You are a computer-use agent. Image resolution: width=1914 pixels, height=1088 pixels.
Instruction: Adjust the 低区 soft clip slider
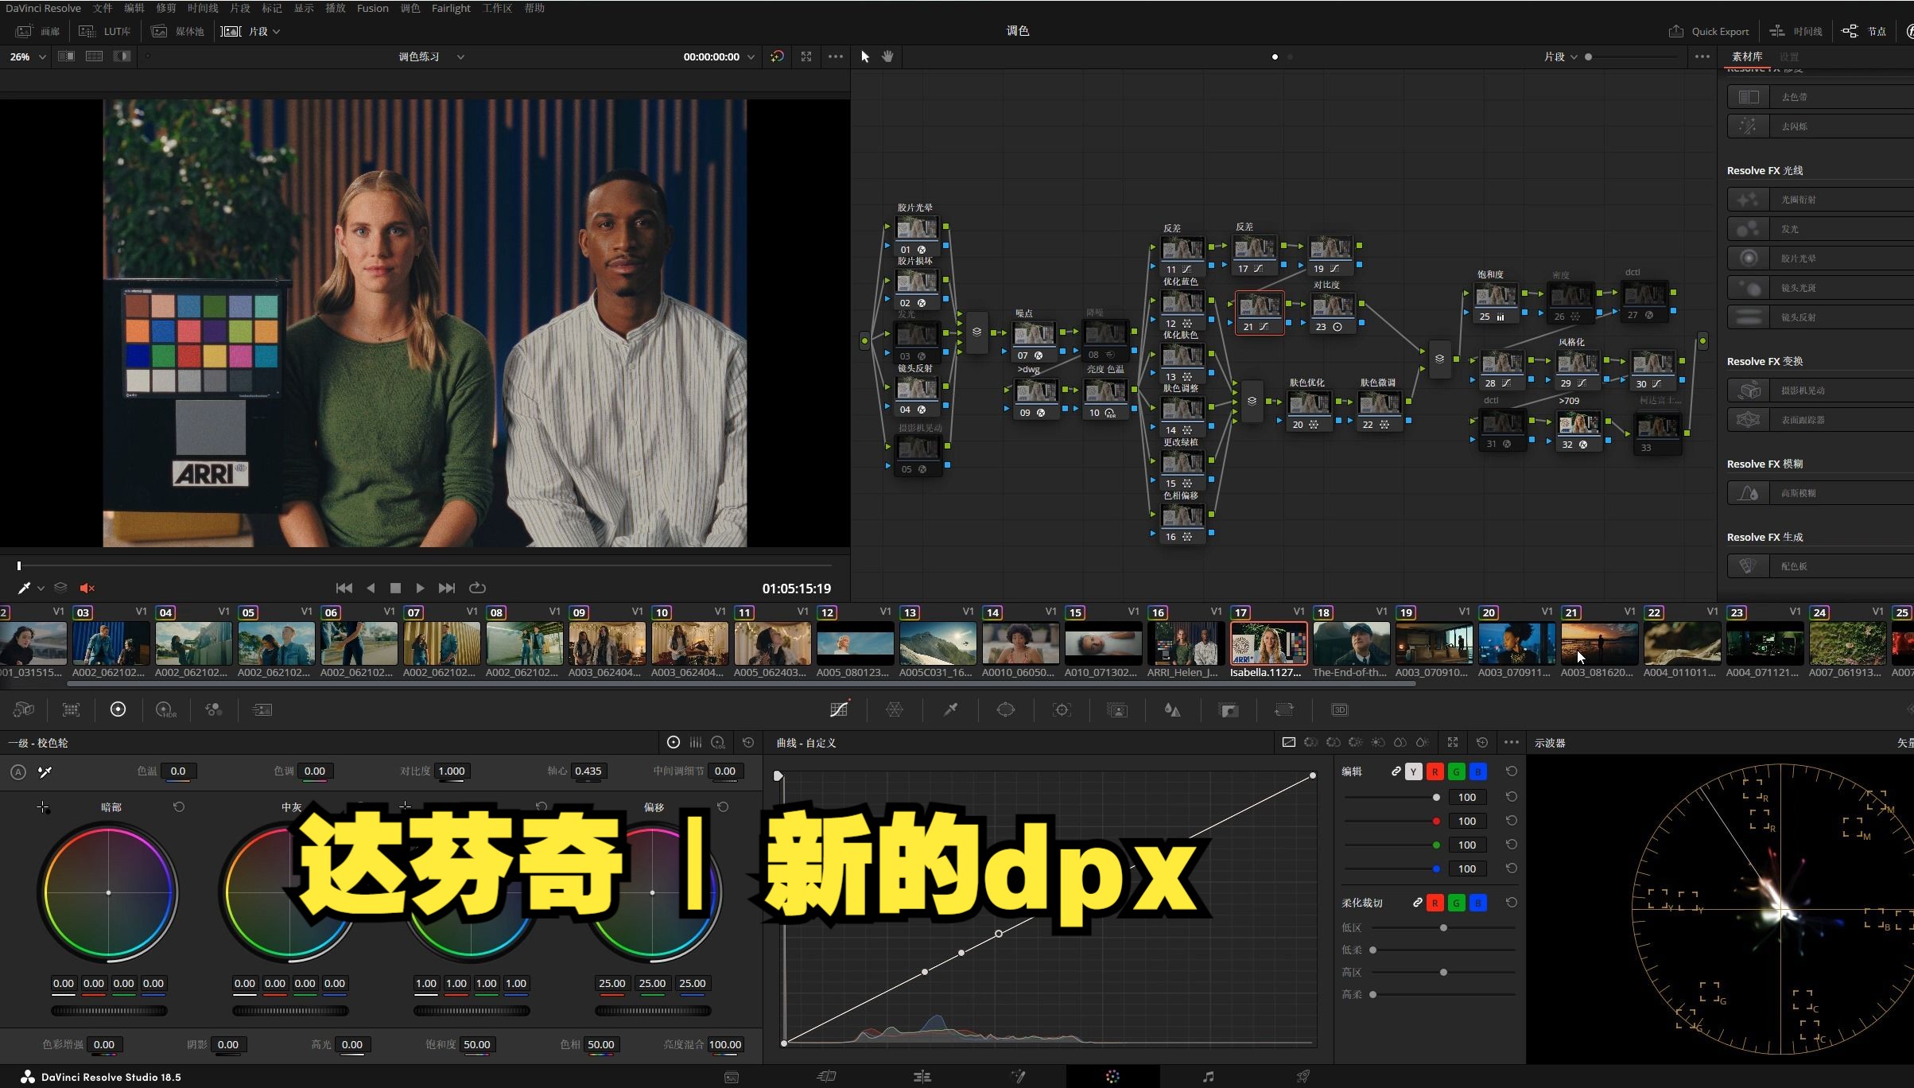pos(1443,927)
